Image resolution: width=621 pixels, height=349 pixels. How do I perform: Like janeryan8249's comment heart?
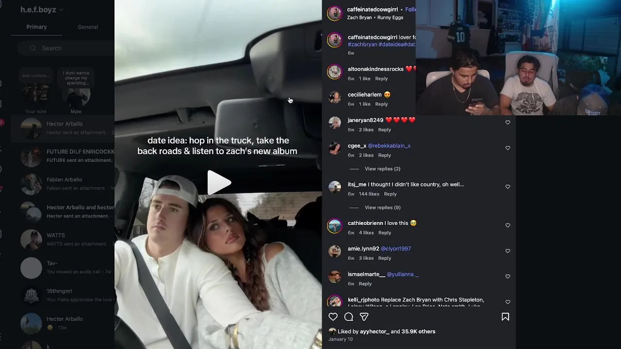tap(508, 122)
